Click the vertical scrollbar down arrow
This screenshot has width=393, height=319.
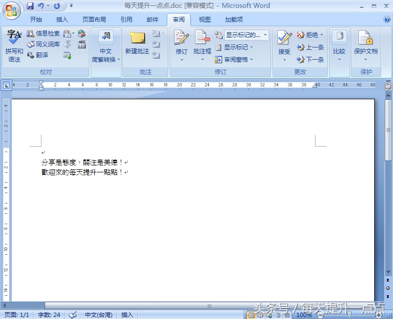pos(388,272)
